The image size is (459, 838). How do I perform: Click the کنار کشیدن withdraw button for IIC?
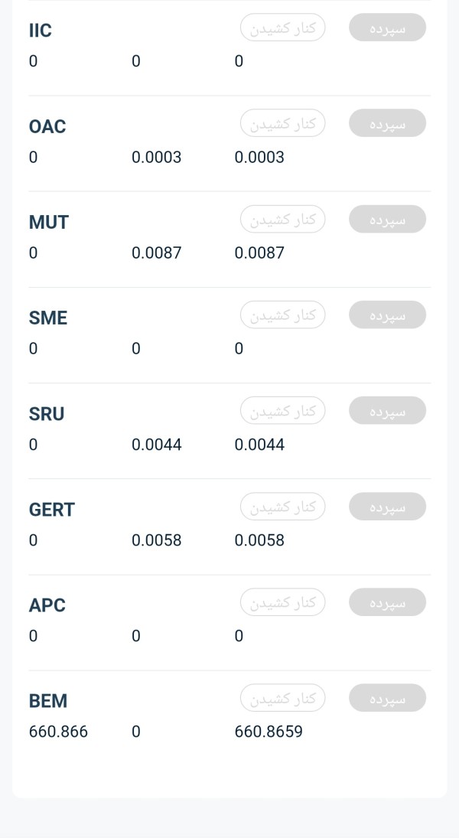pyautogui.click(x=282, y=28)
